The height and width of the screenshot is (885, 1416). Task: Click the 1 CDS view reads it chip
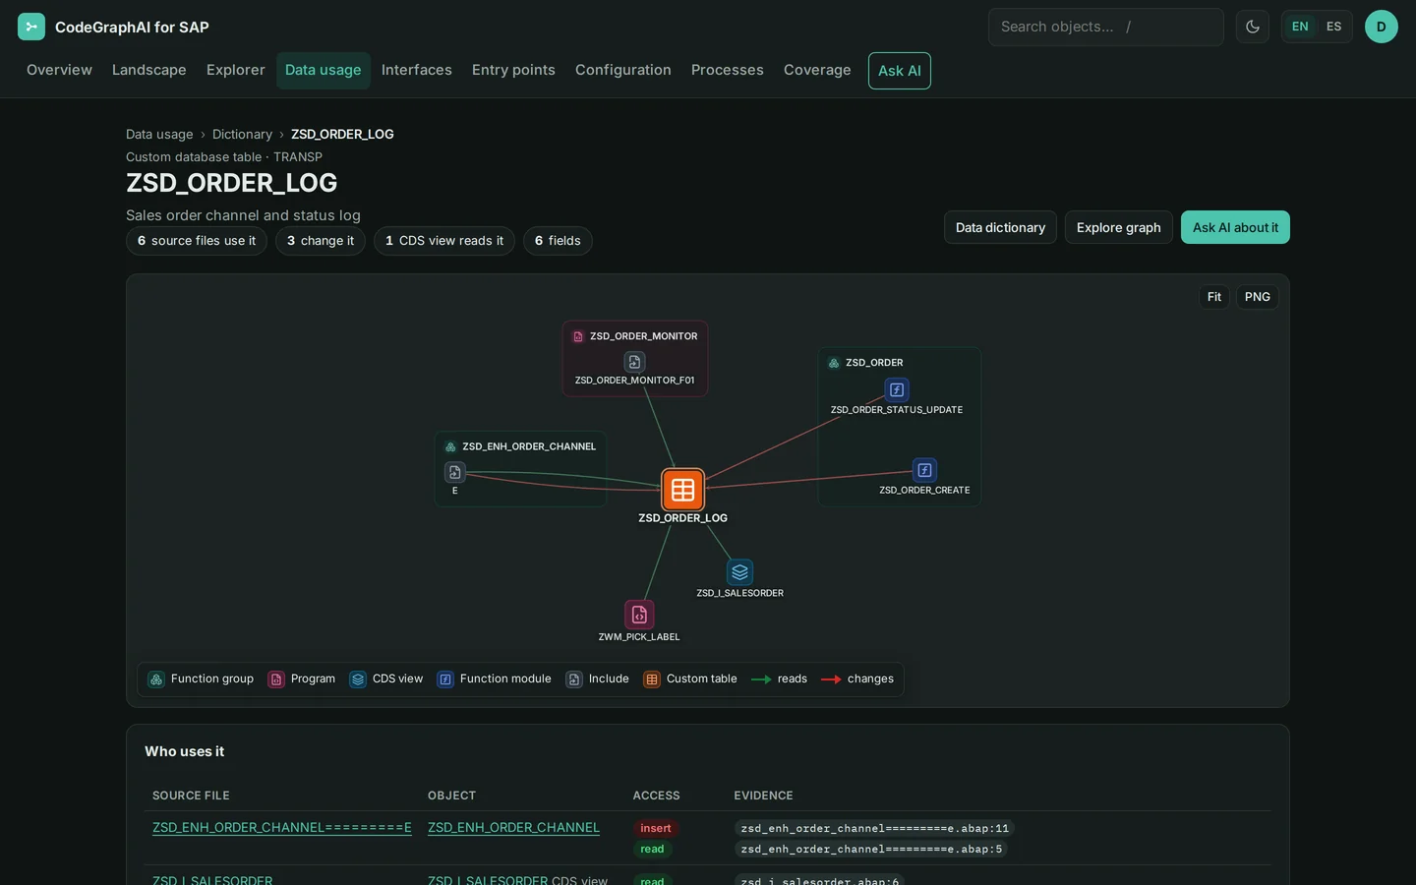tap(444, 241)
